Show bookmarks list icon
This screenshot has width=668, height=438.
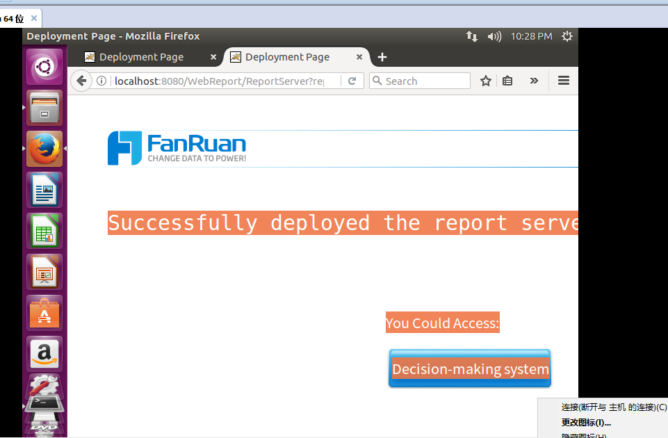pyautogui.click(x=507, y=81)
